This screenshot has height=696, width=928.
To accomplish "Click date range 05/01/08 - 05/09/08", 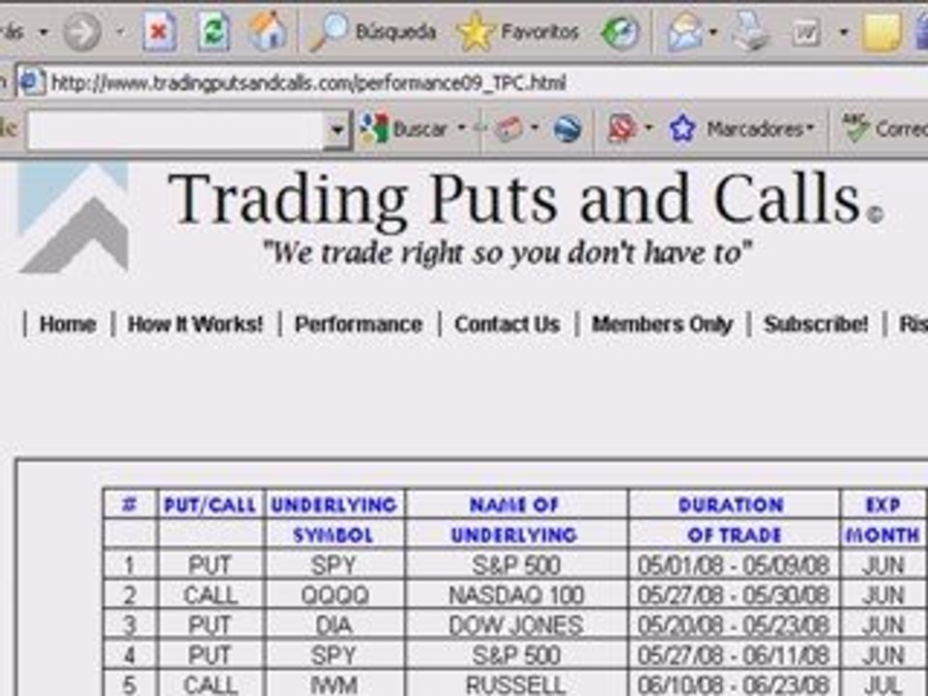I will point(734,565).
